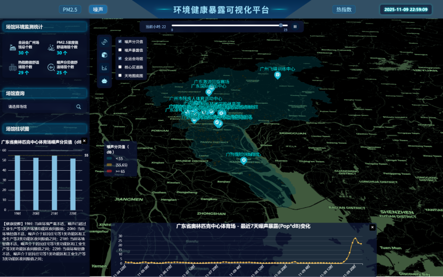Pause the hourly timeline playback
This screenshot has height=277, width=443.
295,26
